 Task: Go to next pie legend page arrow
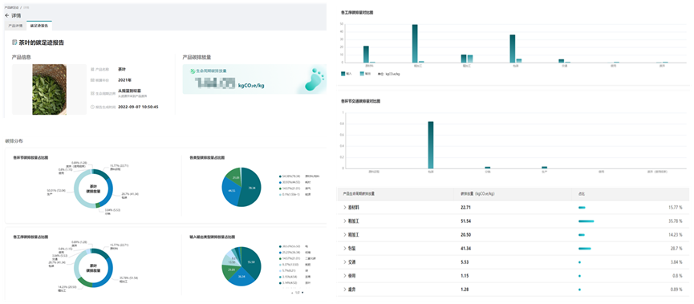pyautogui.click(x=302, y=293)
